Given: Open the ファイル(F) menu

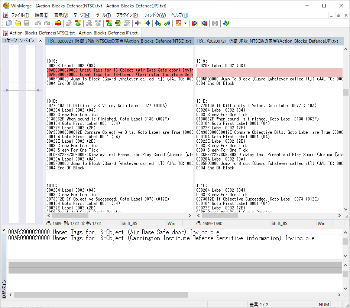Looking at the screenshot, I should tap(20, 15).
